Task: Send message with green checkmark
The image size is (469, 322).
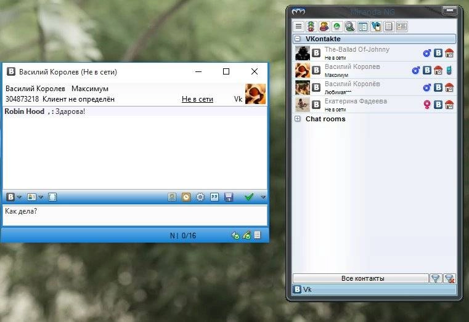Action: coord(249,196)
